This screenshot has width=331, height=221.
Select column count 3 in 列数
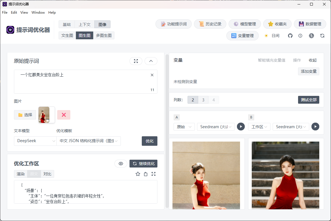203,99
